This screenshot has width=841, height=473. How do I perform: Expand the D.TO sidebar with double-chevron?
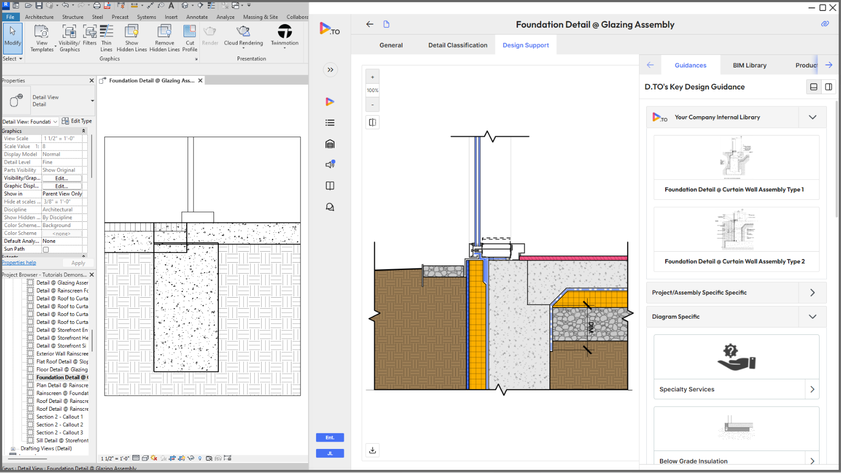tap(330, 70)
